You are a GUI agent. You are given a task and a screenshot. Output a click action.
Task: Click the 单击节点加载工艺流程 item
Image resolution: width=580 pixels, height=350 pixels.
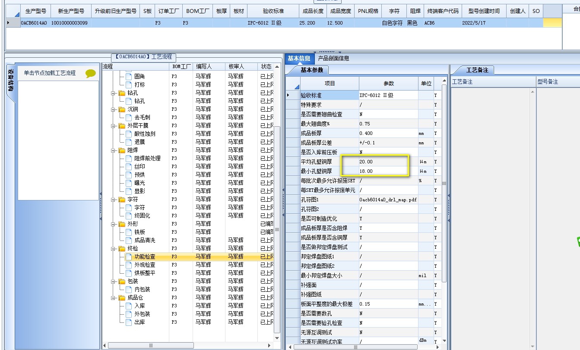[50, 73]
